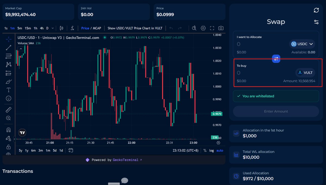Select the crosshair cursor tool
The image size is (326, 185).
[8, 39]
